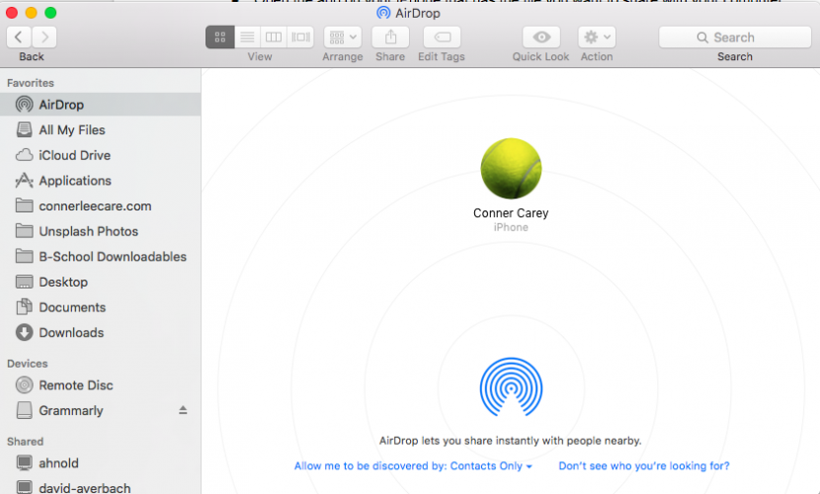Click the blue AirDrop radar icon

pos(511,387)
